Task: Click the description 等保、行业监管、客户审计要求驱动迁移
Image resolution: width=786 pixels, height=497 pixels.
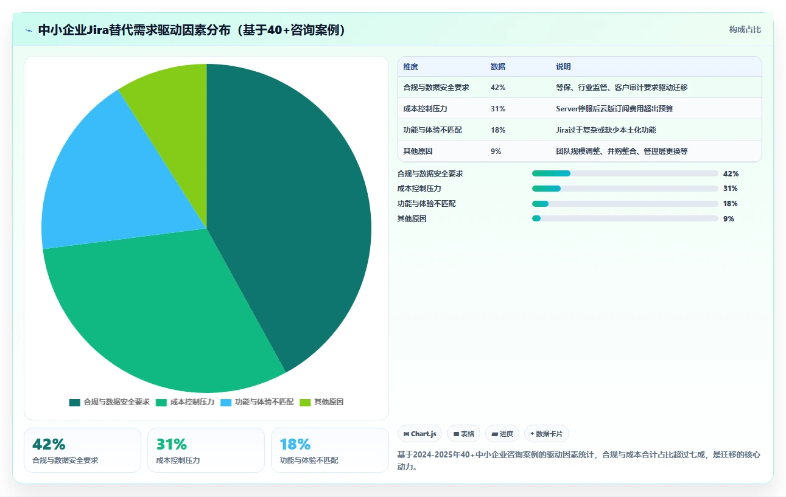Action: click(622, 88)
